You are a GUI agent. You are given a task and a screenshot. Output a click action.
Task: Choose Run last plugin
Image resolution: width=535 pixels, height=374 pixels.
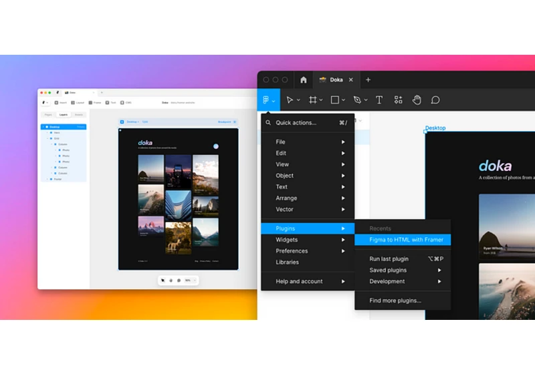(403, 259)
